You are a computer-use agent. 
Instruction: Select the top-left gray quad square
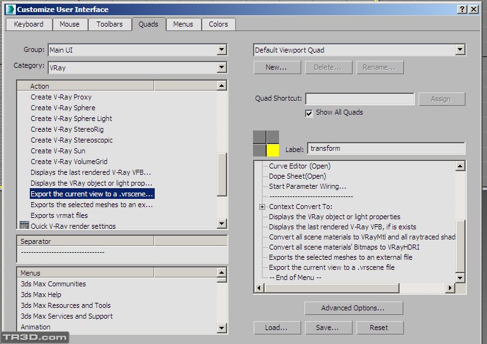pos(259,137)
